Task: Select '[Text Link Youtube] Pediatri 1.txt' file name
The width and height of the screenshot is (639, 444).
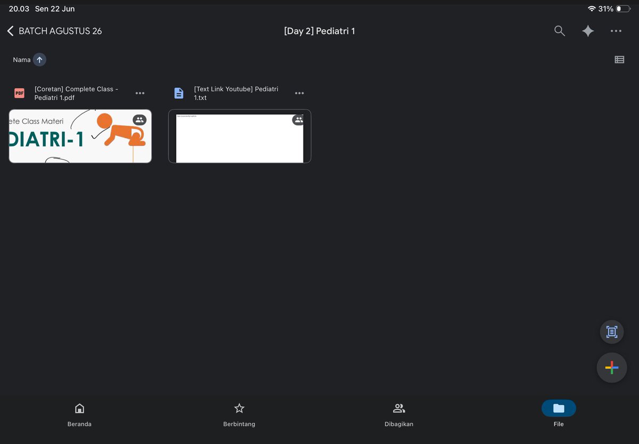Action: [x=236, y=93]
